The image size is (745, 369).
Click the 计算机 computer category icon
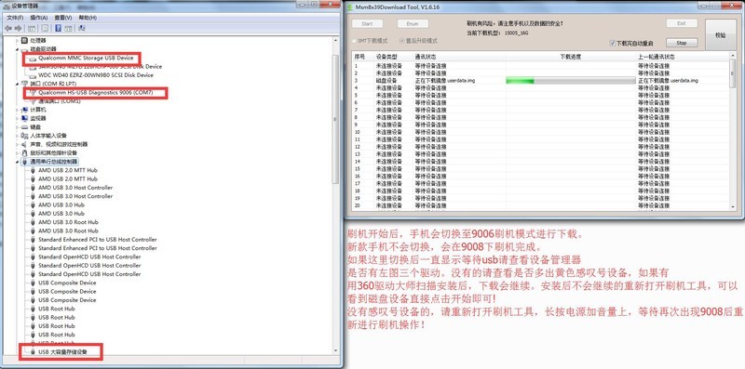[x=25, y=110]
